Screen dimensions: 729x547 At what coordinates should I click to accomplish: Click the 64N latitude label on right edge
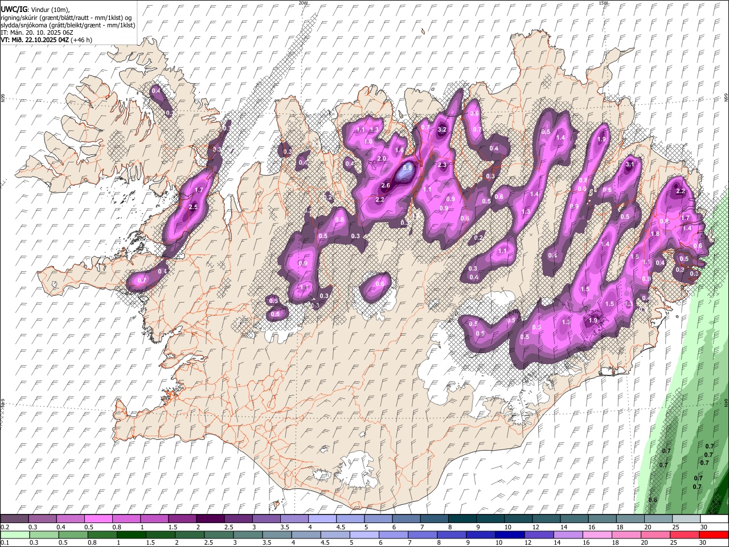(x=726, y=402)
